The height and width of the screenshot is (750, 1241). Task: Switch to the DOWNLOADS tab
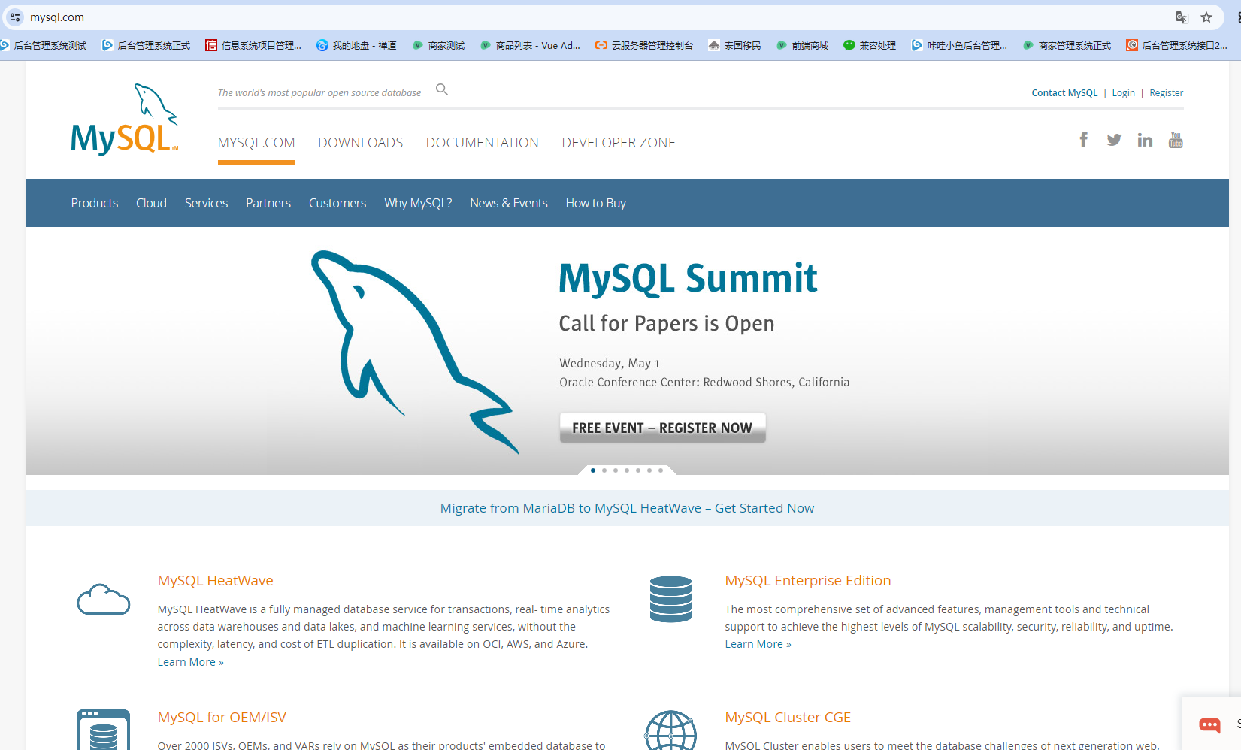[x=360, y=142]
